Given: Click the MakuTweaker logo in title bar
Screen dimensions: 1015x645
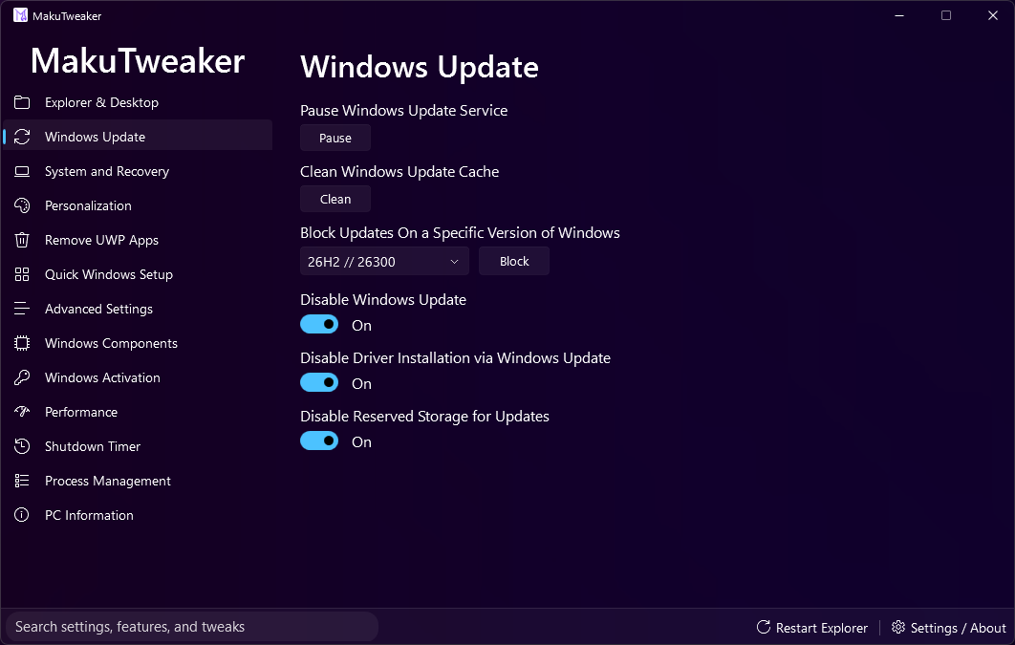Looking at the screenshot, I should (x=21, y=15).
